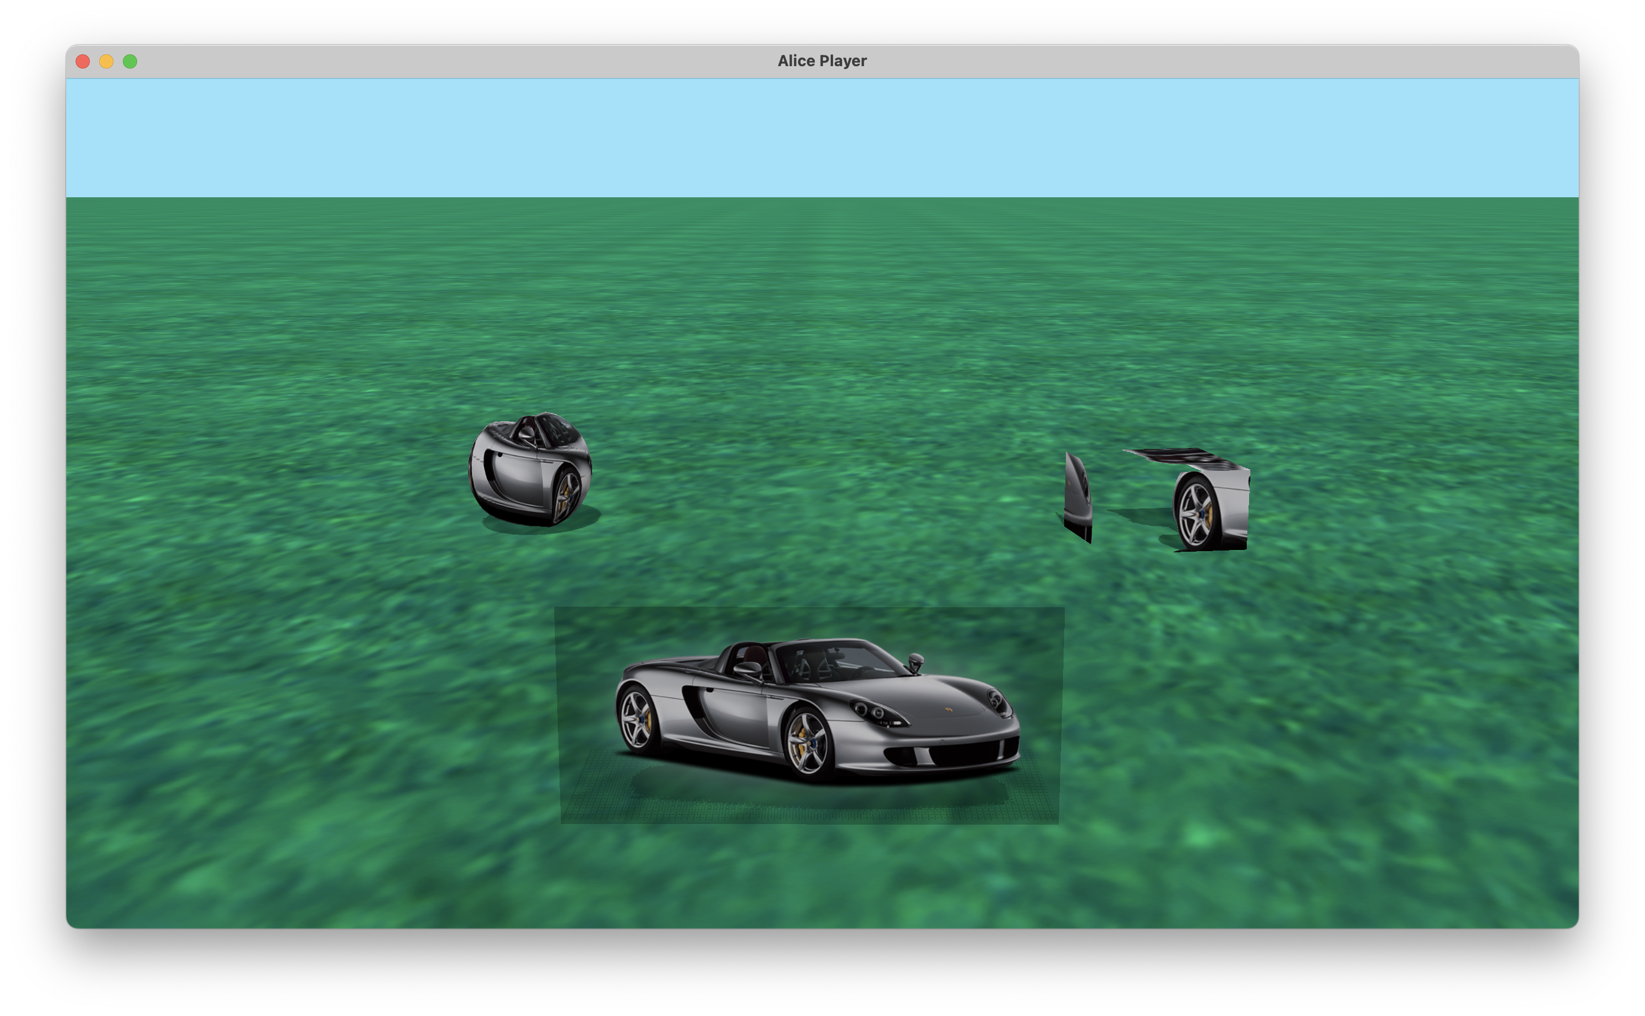Click the Porsche badge on the hood
The height and width of the screenshot is (1016, 1645).
pyautogui.click(x=949, y=709)
